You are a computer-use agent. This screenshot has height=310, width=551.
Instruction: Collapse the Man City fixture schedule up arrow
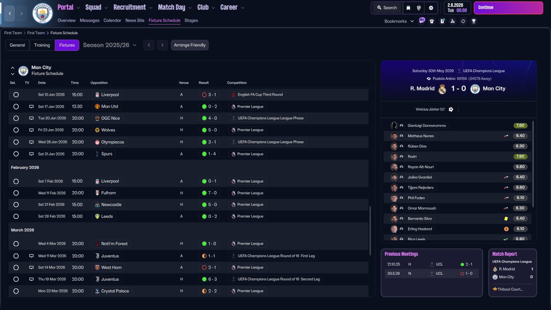pyautogui.click(x=12, y=68)
